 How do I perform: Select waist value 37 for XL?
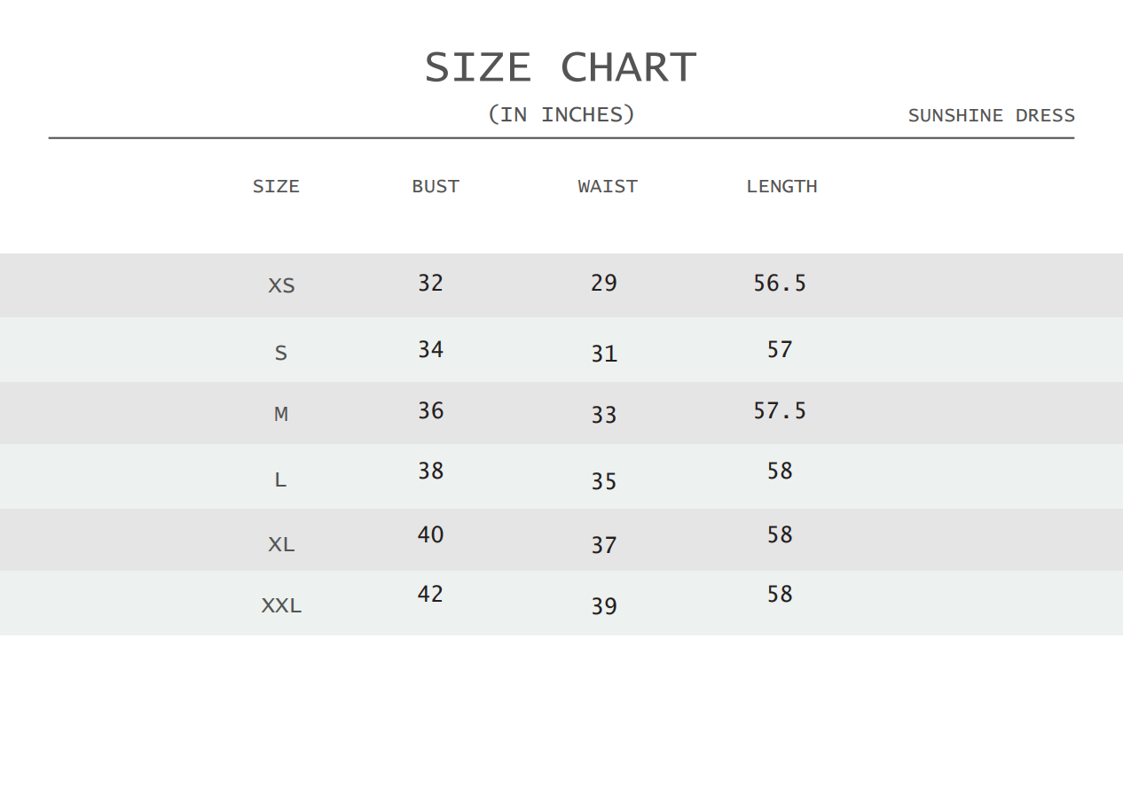click(x=604, y=545)
